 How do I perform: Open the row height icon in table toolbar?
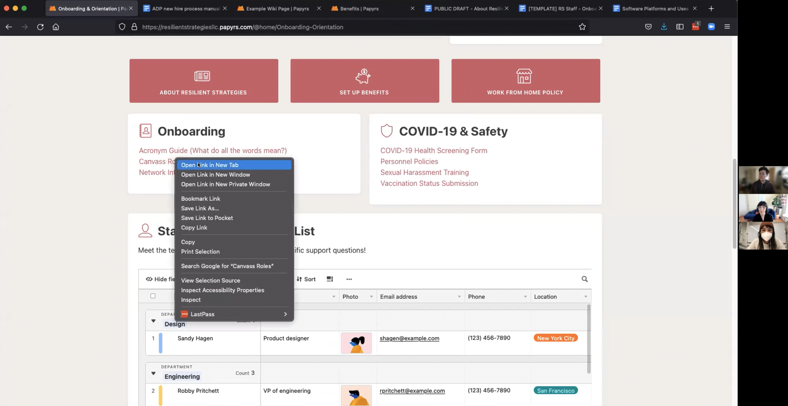330,279
